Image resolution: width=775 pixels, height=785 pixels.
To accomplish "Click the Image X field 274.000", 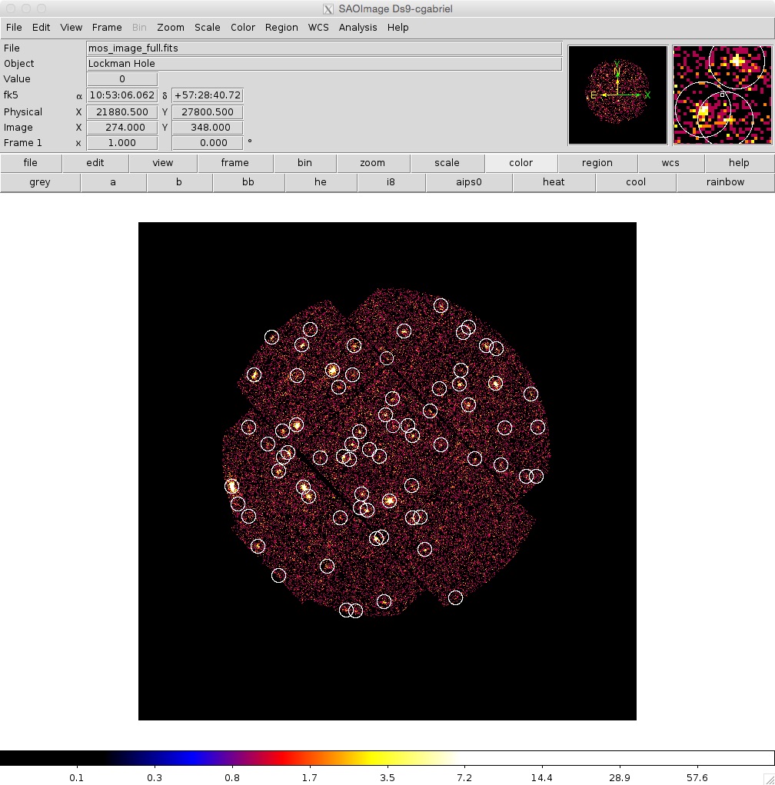I will (122, 128).
